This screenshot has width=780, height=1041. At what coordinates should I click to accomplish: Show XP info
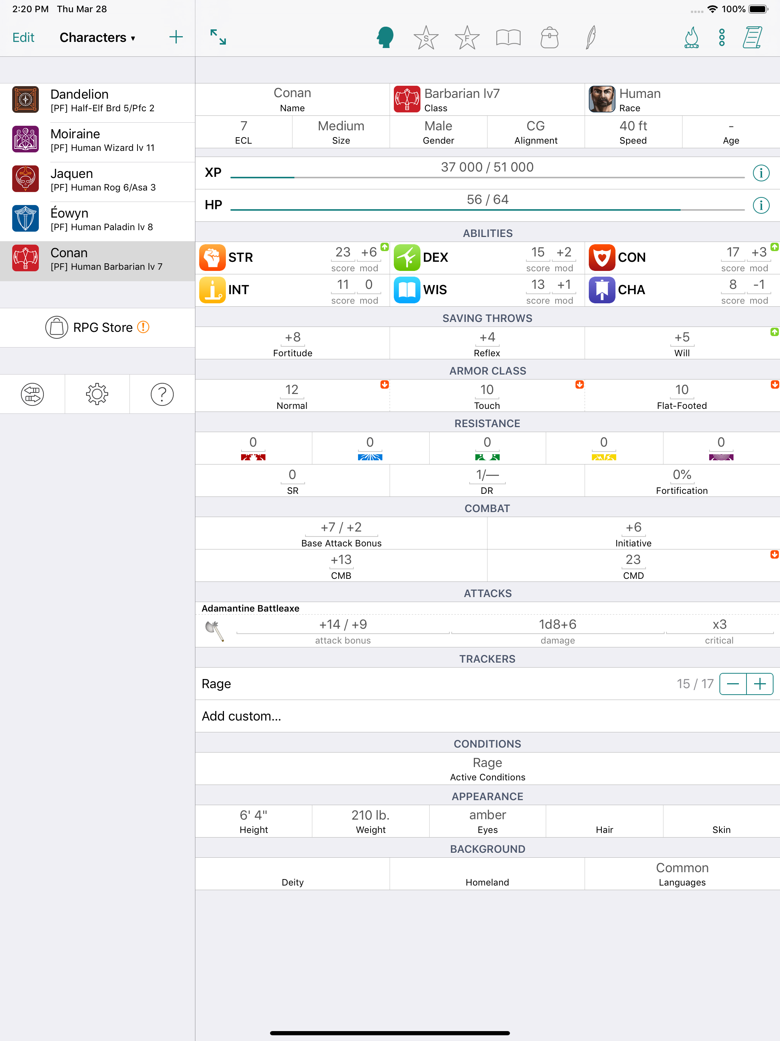761,173
